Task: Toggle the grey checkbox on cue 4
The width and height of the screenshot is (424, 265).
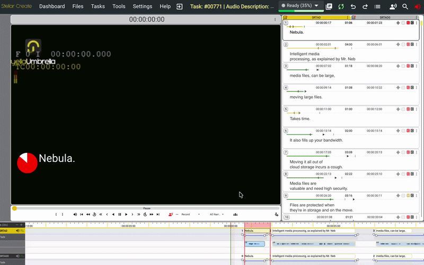Action: 403,88
